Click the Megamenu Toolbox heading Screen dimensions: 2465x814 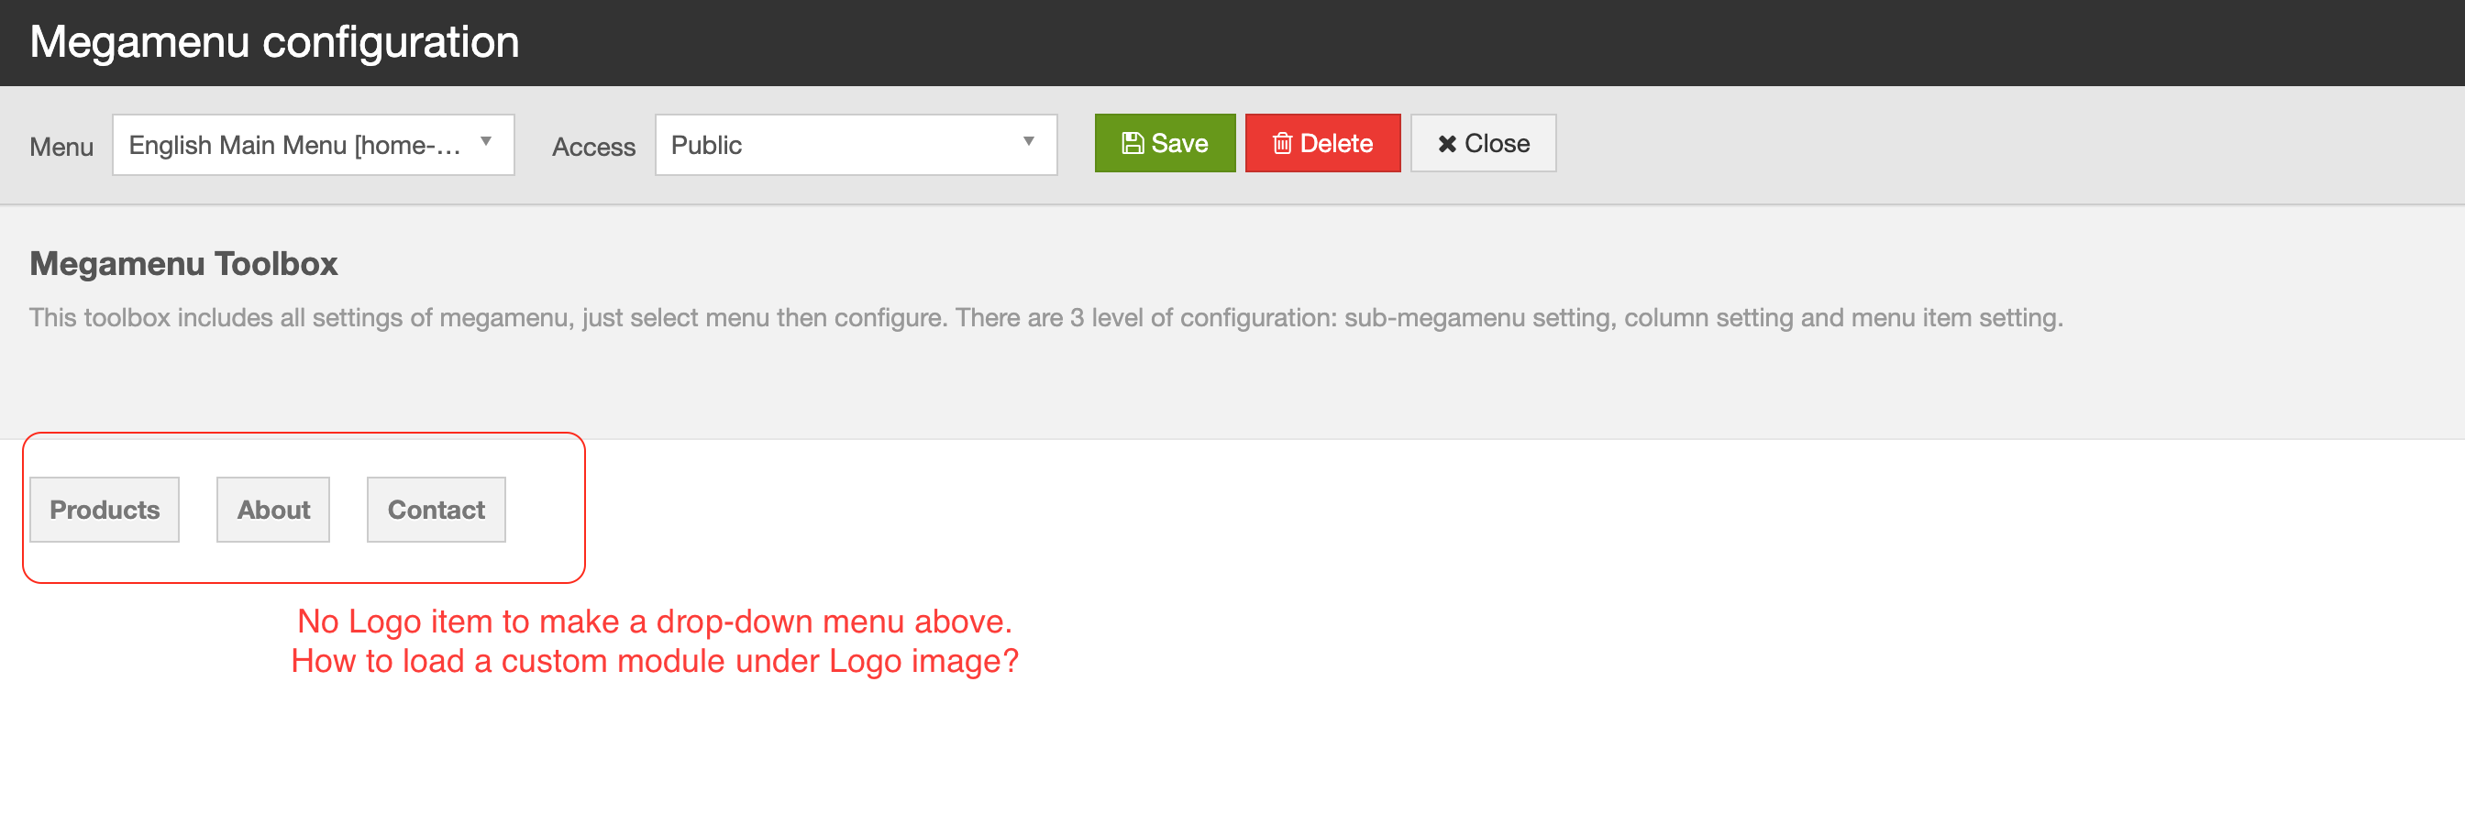tap(183, 264)
